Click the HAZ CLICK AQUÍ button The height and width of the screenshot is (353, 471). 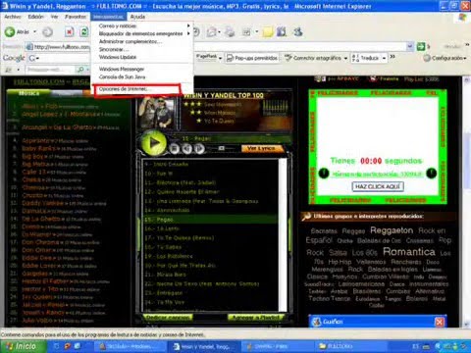[x=378, y=186]
